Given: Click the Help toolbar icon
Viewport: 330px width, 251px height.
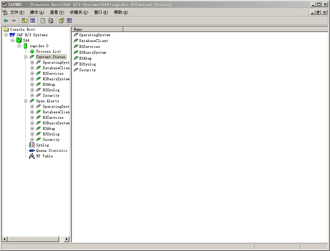Looking at the screenshot, I should click(62, 21).
